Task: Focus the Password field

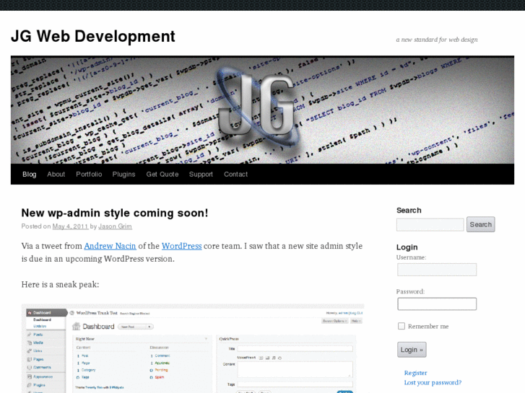Action: pos(437,304)
